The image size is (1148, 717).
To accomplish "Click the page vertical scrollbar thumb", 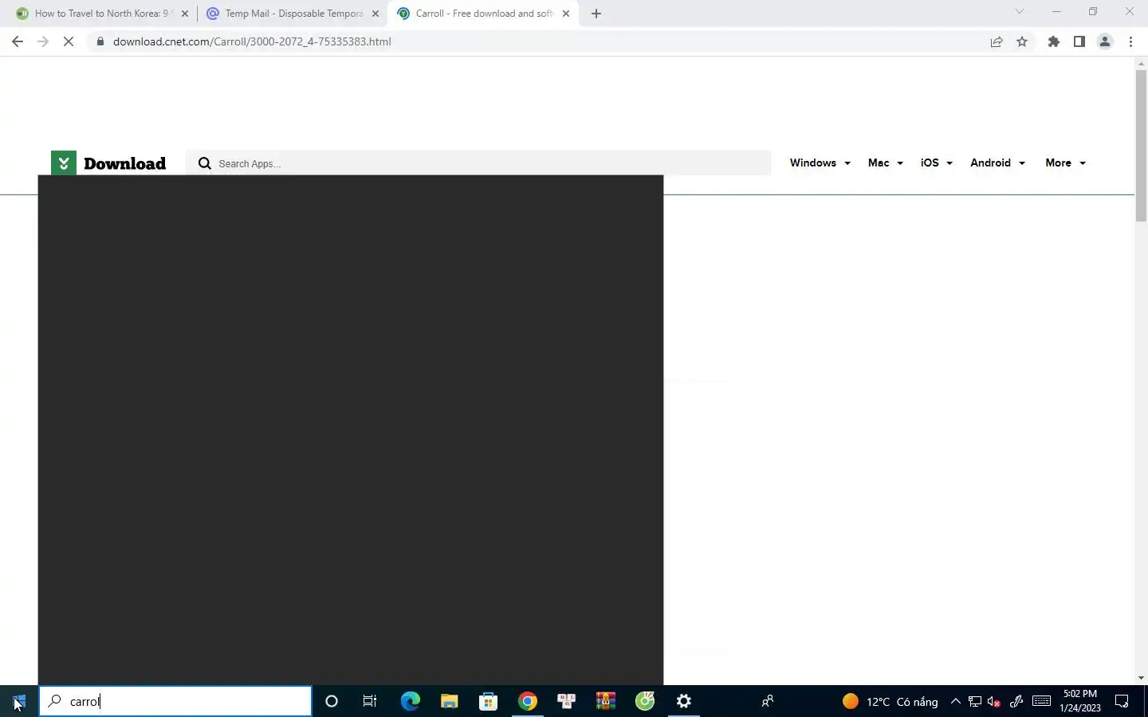I will click(x=1141, y=146).
